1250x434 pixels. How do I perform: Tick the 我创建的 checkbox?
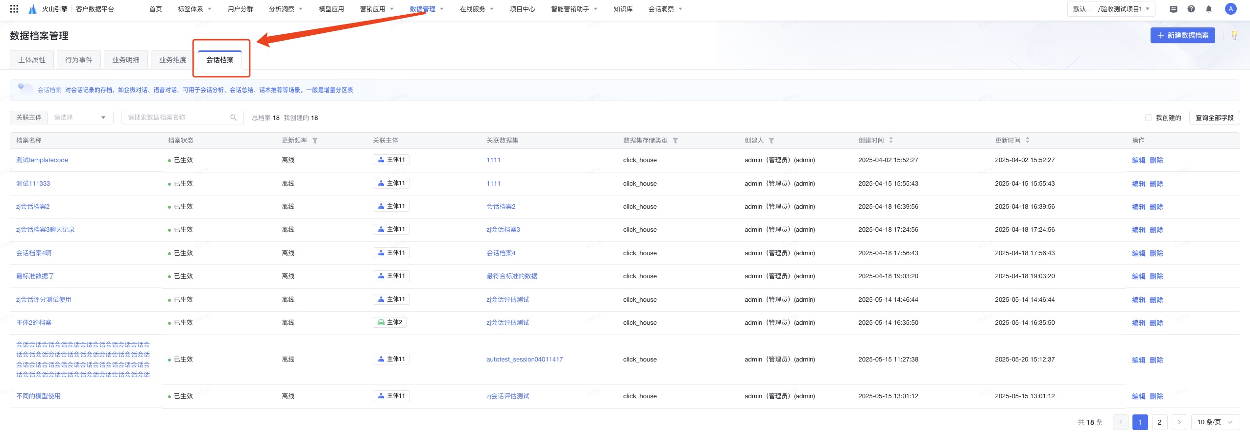click(x=1148, y=118)
